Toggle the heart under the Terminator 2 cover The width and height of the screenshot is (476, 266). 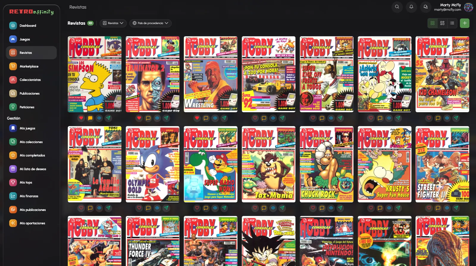click(139, 118)
